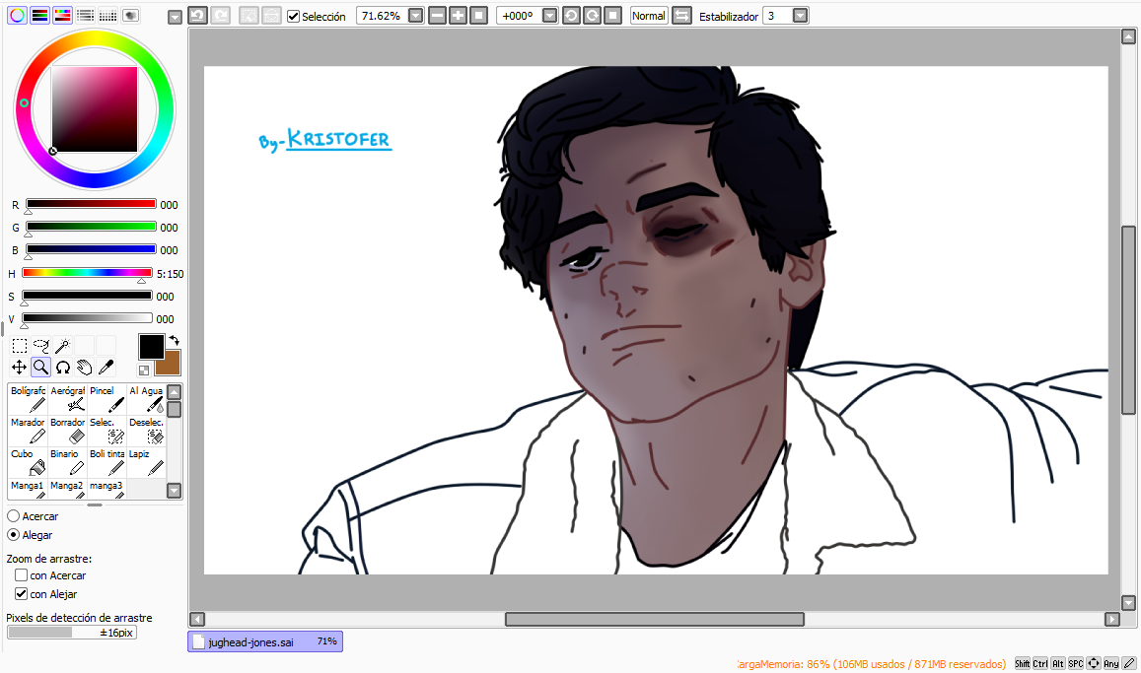Toggle the swatches panel icon

point(107,15)
